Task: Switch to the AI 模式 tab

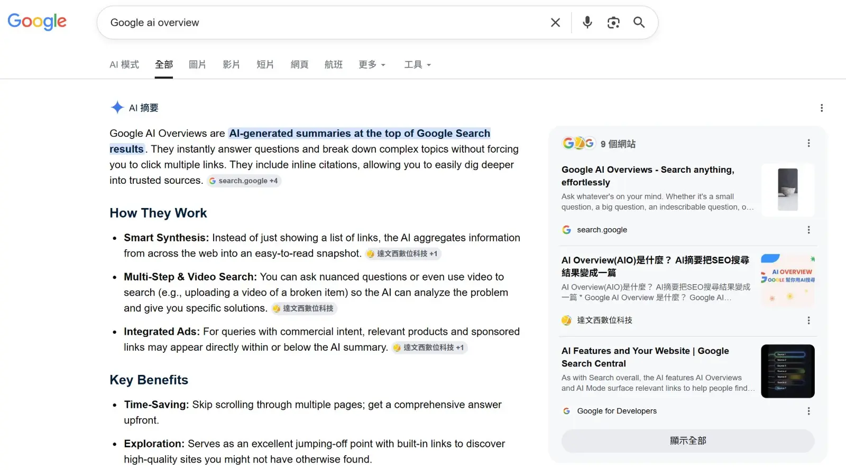Action: 124,64
